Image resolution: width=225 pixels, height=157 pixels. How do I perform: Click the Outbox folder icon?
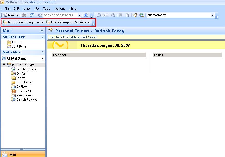13,87
